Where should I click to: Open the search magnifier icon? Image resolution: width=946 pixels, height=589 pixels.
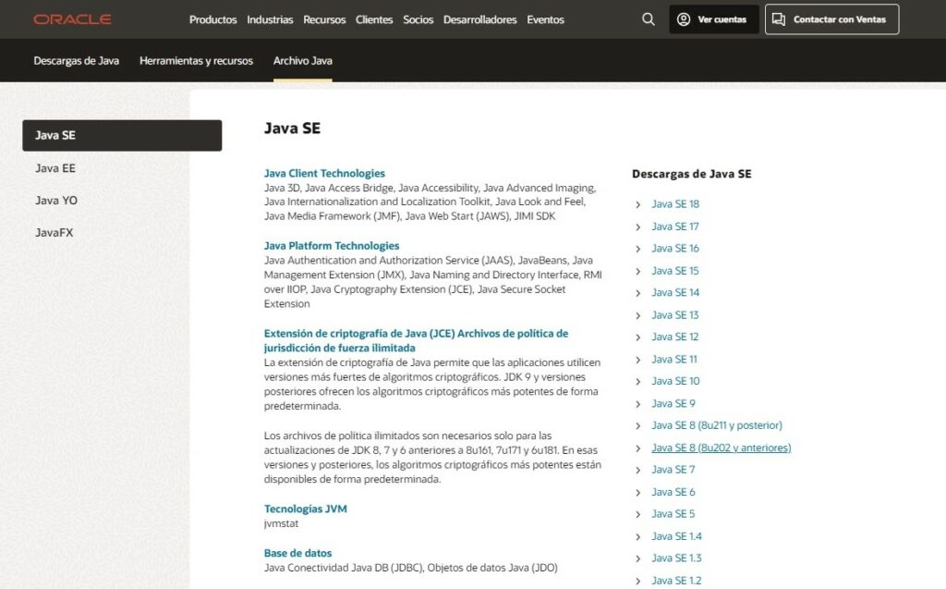click(x=648, y=19)
